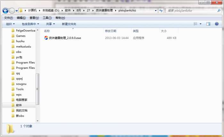
Task: Click the 489 KB size cell
Action: [x=172, y=38]
